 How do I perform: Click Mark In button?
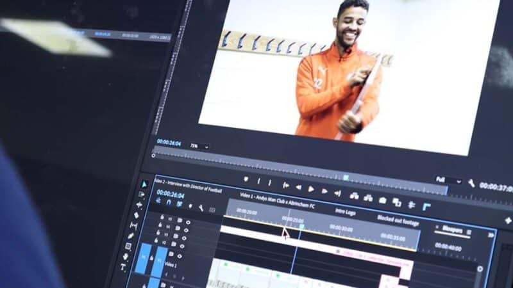pyautogui.click(x=259, y=181)
